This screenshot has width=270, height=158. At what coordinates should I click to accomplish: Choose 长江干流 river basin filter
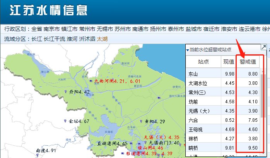coord(54,39)
